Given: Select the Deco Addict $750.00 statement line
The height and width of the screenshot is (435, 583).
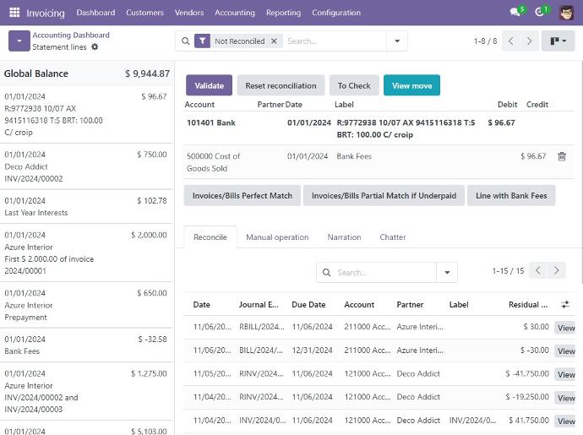Looking at the screenshot, I should [86, 166].
